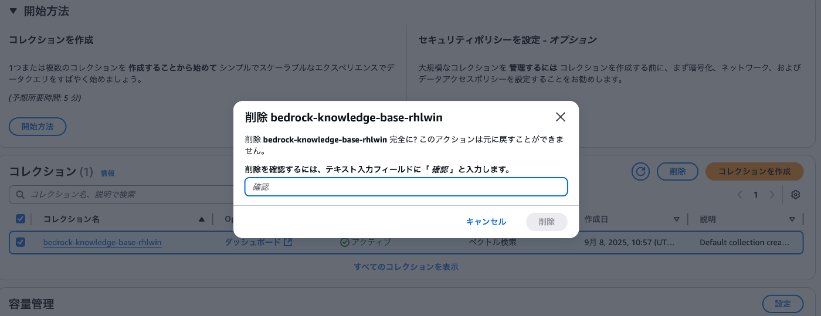Click the コレクションを作成 heading text
This screenshot has height=316, width=821.
[51, 40]
